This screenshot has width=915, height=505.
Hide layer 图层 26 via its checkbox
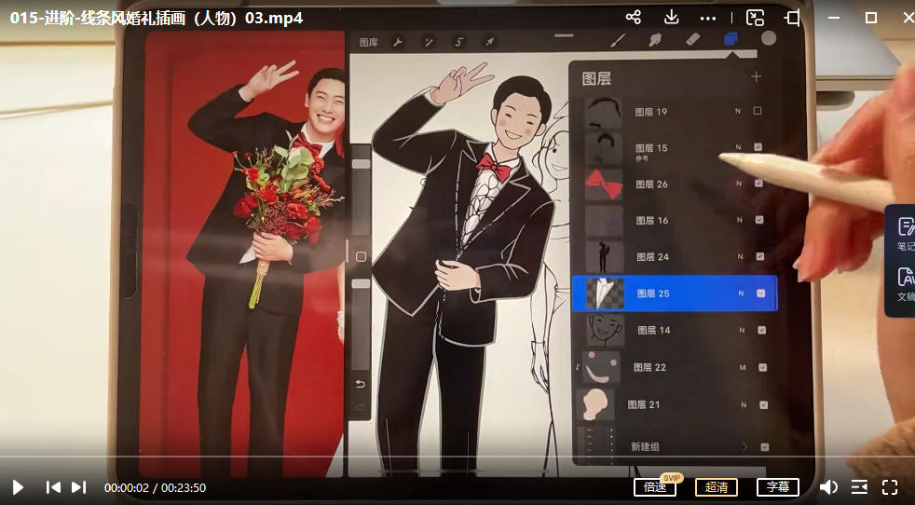pyautogui.click(x=758, y=184)
